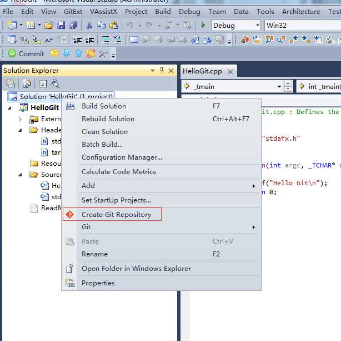This screenshot has height=341, width=341.
Task: Click the Open File folder icon
Action: (x=49, y=26)
